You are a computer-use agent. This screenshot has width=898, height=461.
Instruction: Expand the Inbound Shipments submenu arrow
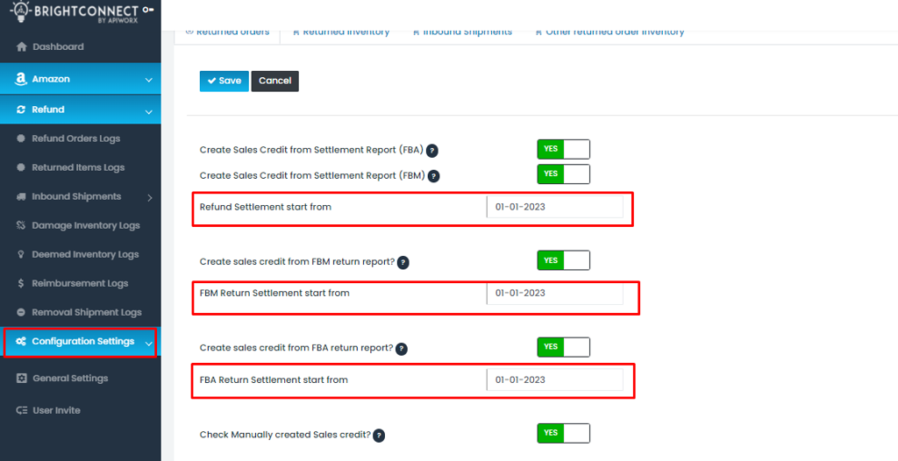point(150,197)
